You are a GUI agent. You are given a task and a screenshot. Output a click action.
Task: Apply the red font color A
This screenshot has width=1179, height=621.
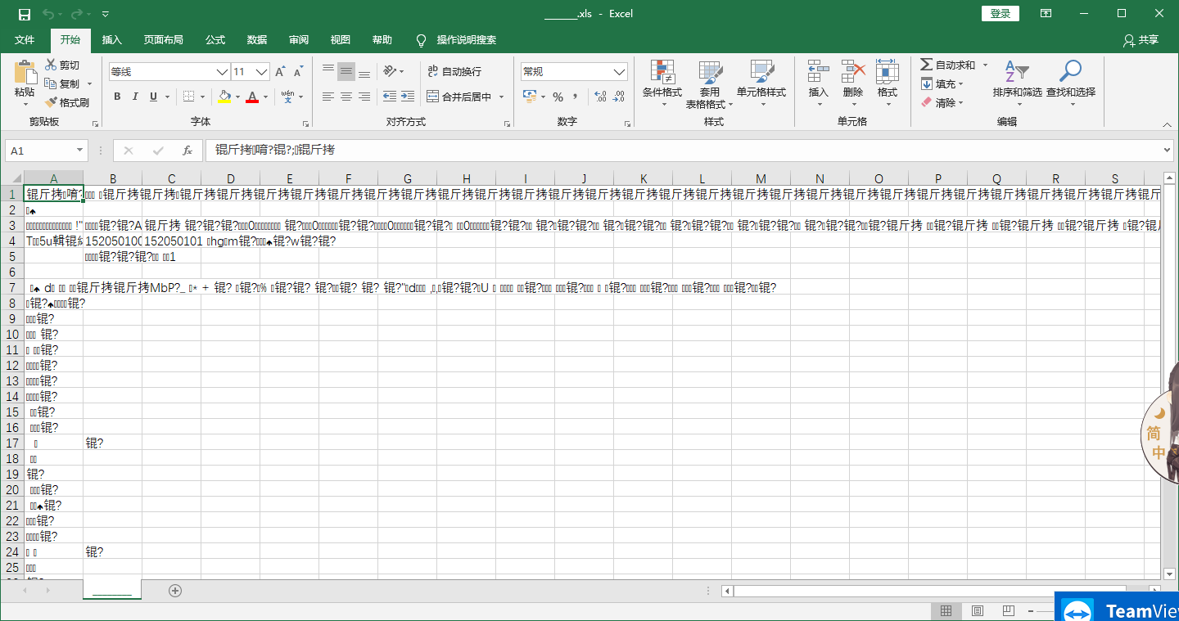coord(252,97)
